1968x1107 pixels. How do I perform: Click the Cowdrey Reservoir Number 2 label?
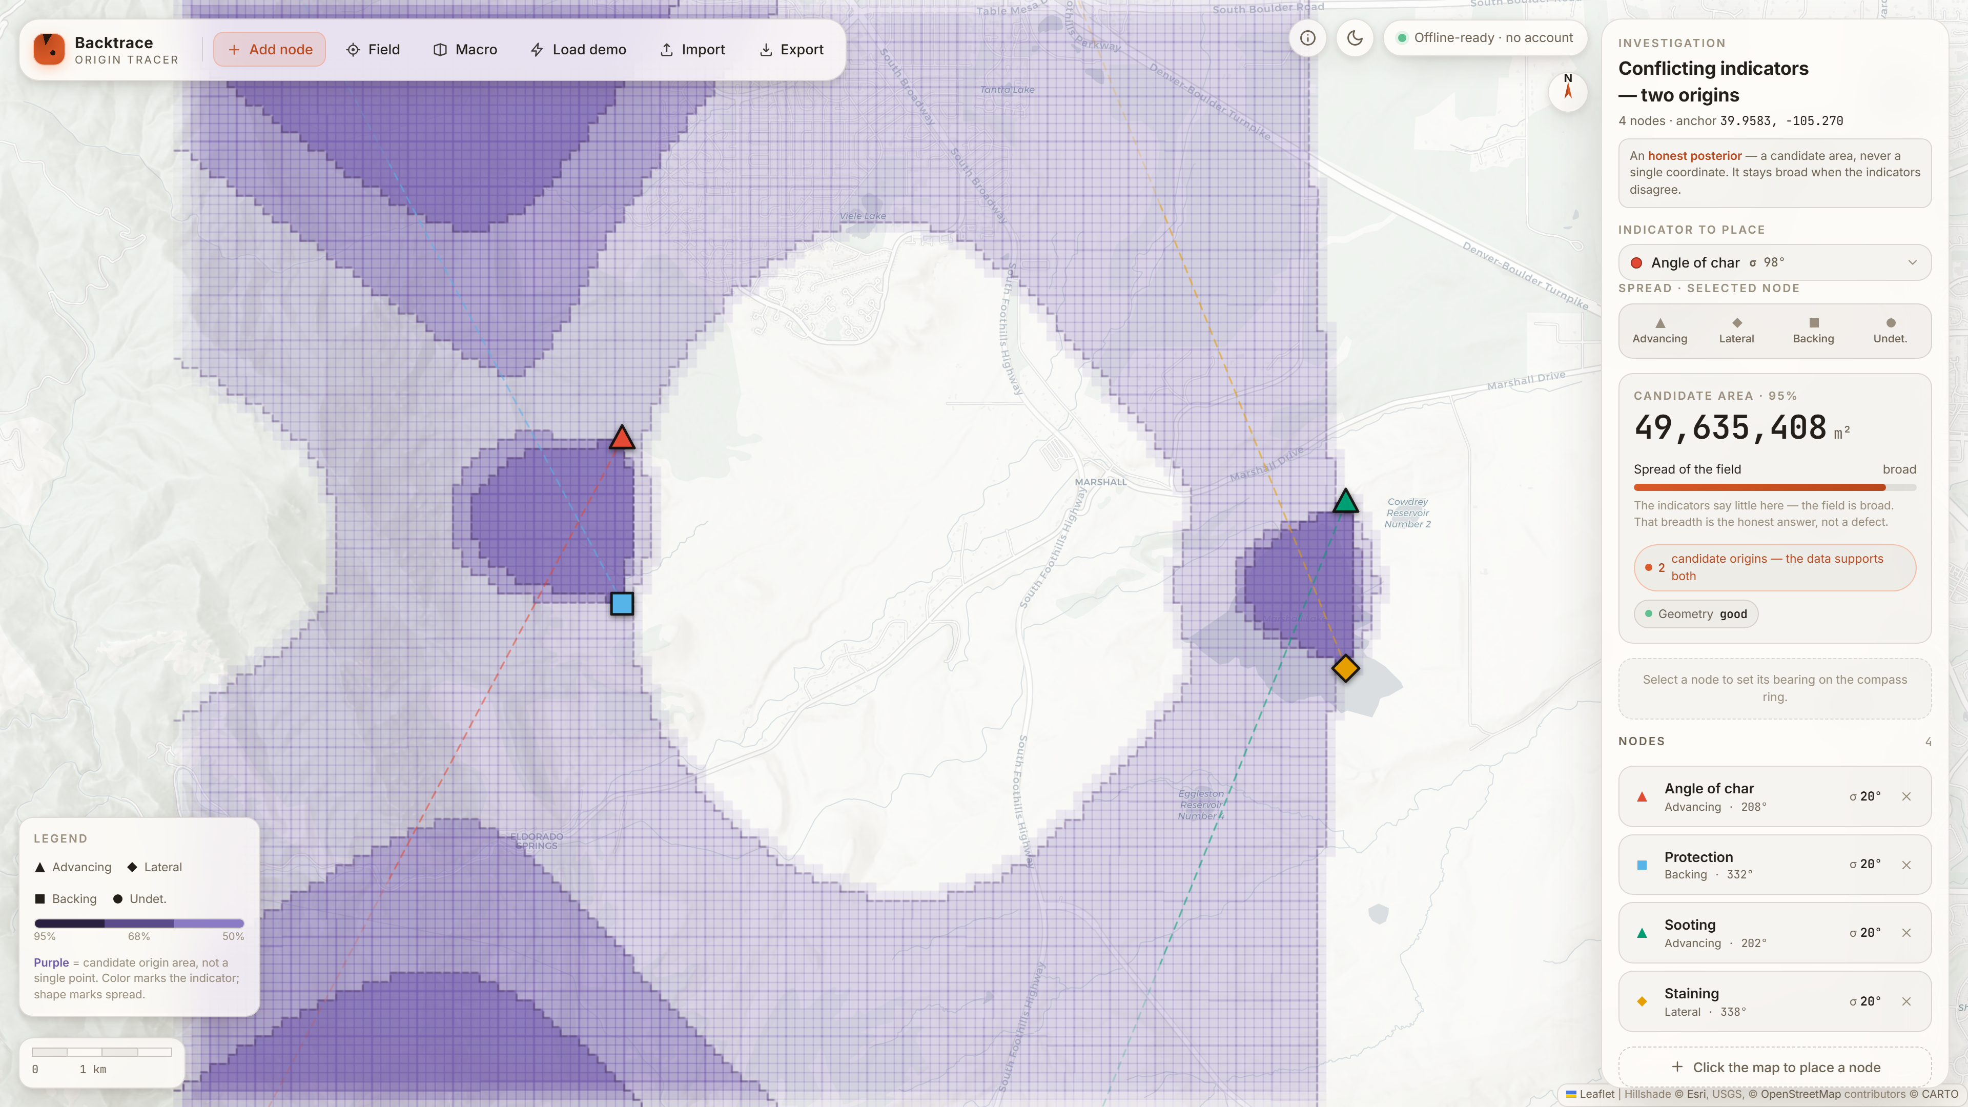pyautogui.click(x=1407, y=512)
